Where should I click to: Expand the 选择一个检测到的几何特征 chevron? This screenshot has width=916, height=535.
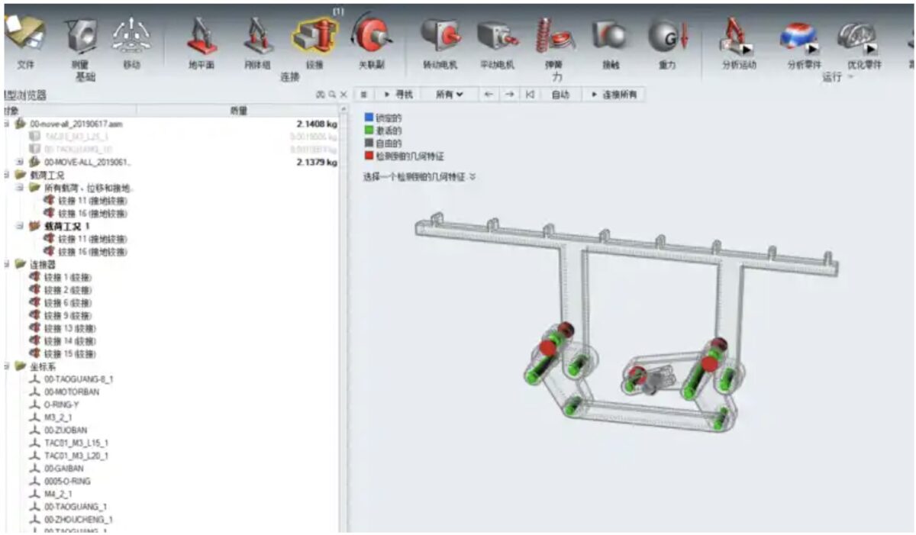[473, 176]
